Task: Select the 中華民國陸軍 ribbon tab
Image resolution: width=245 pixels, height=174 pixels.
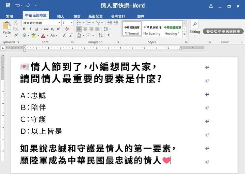Action: (36, 15)
